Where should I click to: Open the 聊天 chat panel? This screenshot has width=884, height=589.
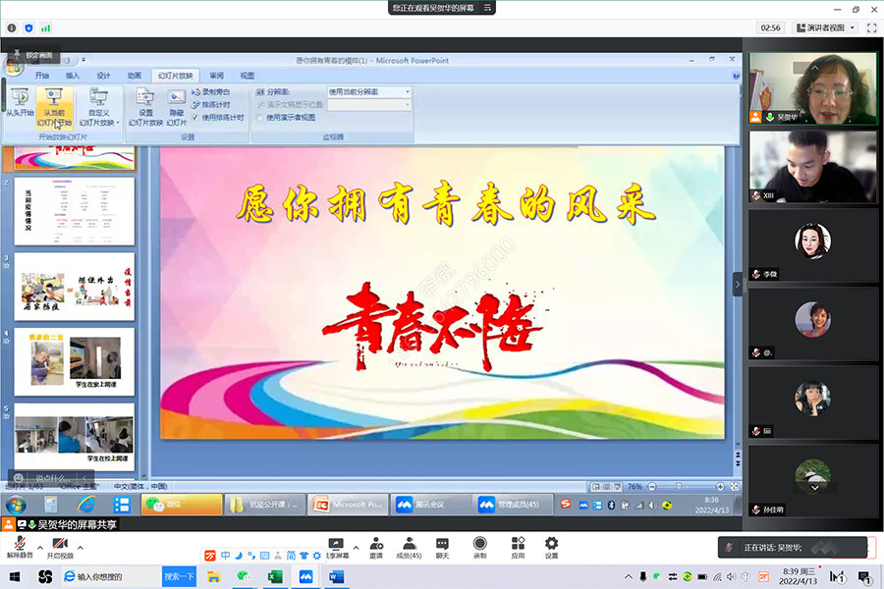[x=442, y=544]
